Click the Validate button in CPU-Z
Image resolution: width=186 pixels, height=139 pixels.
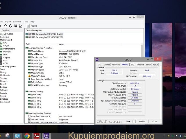(x=142, y=121)
